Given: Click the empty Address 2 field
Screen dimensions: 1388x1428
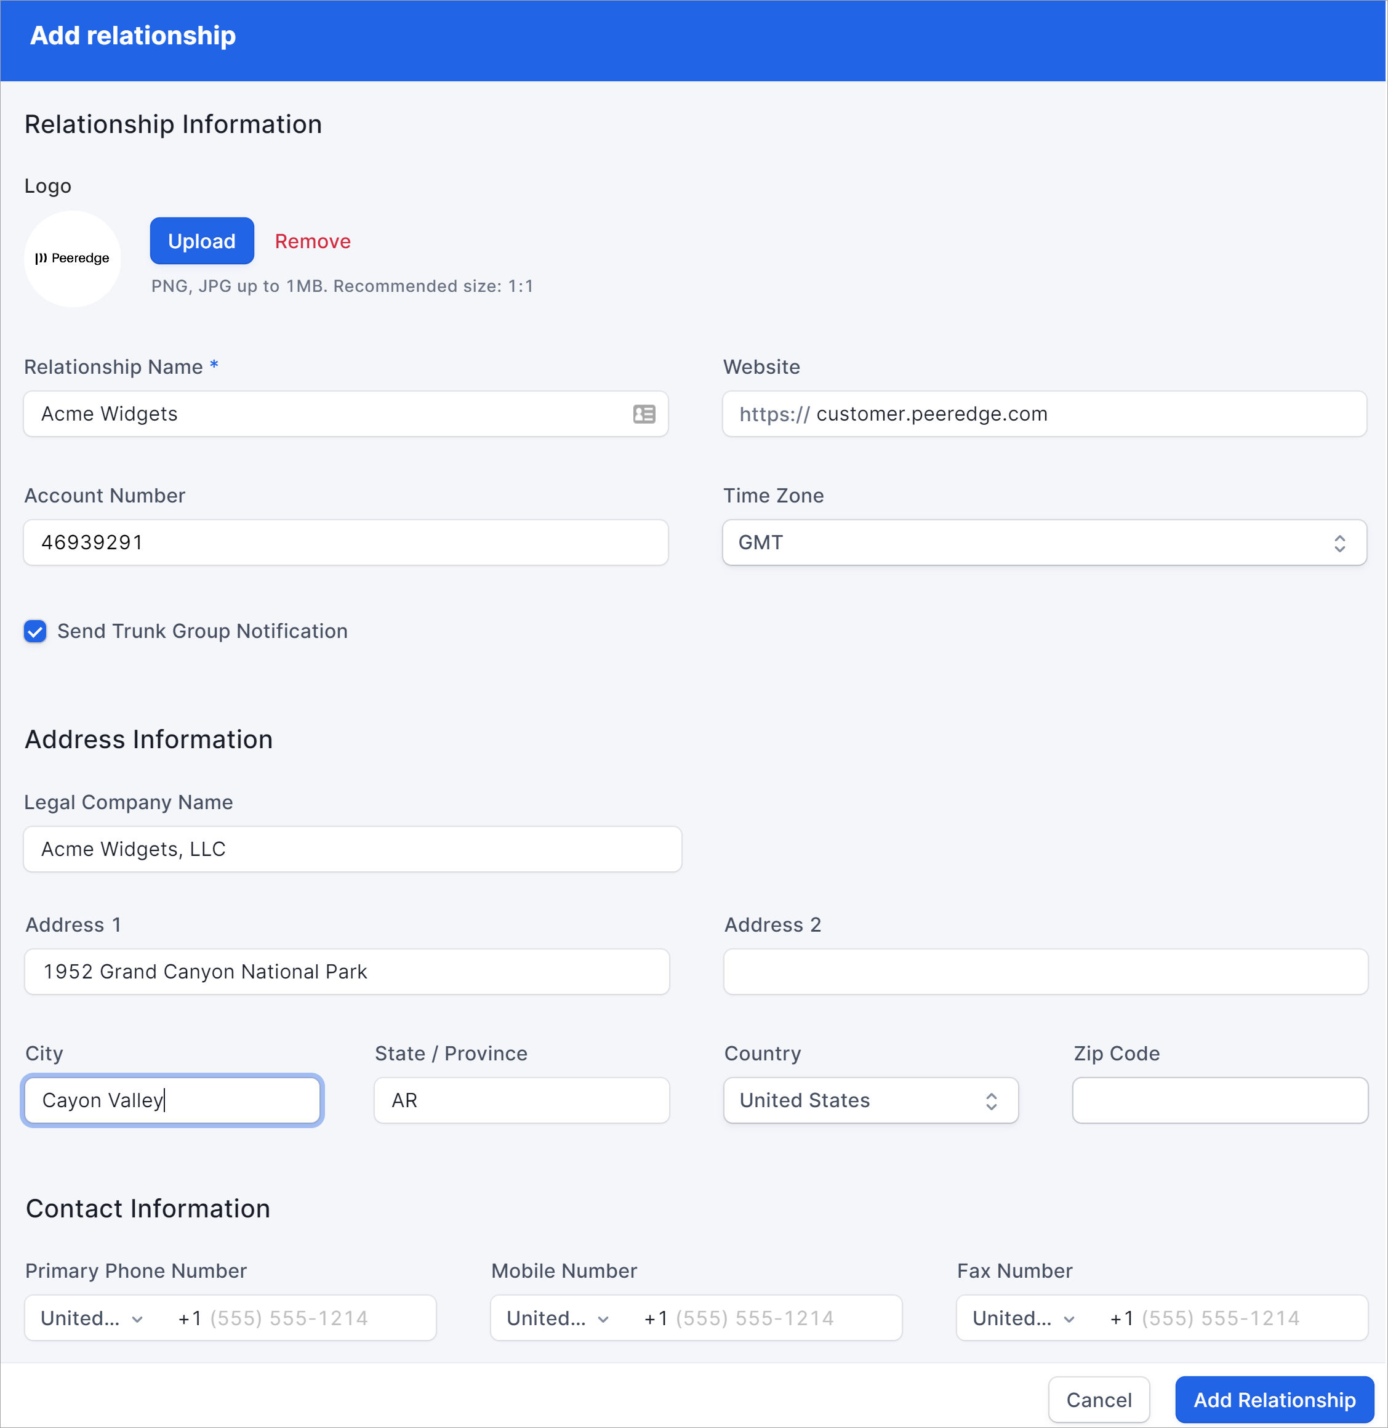Looking at the screenshot, I should click(x=1045, y=972).
